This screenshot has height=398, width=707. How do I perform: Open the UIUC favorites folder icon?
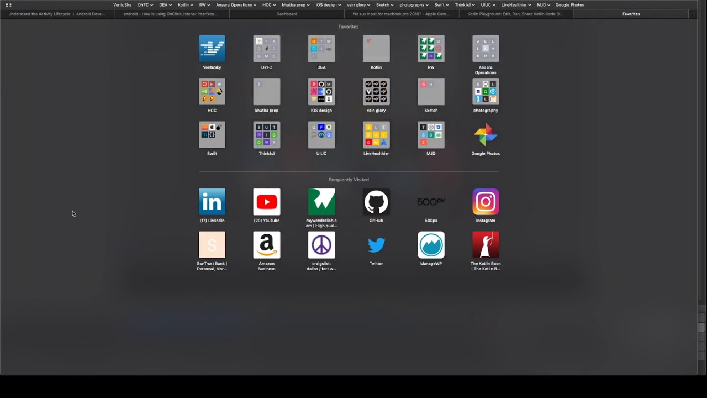pyautogui.click(x=321, y=135)
